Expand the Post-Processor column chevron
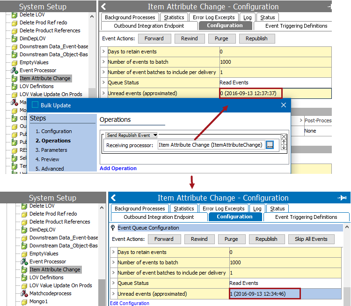Screen dimensions: 351x306 tap(301, 120)
